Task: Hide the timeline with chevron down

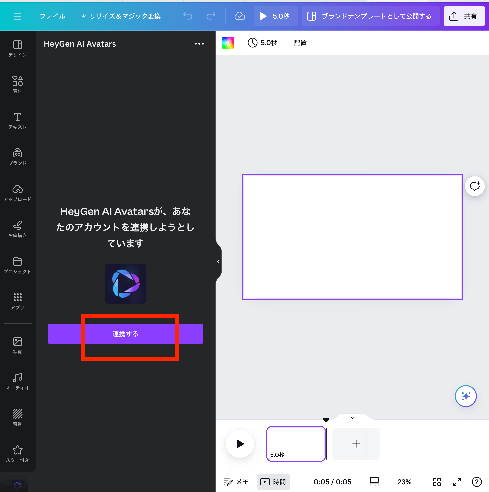Action: coord(353,418)
